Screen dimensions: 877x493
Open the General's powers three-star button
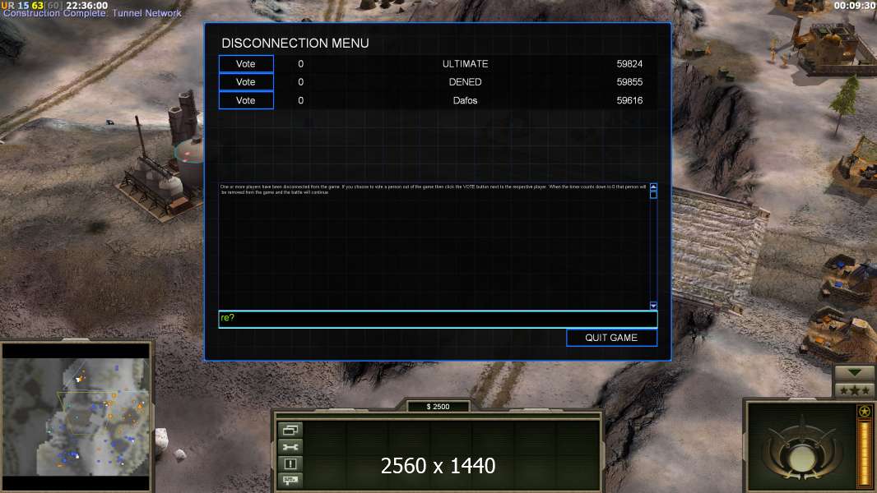[854, 390]
